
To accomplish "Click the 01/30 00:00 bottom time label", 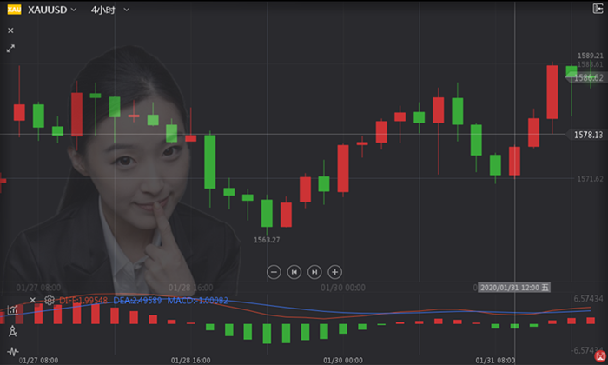I will coord(343,361).
